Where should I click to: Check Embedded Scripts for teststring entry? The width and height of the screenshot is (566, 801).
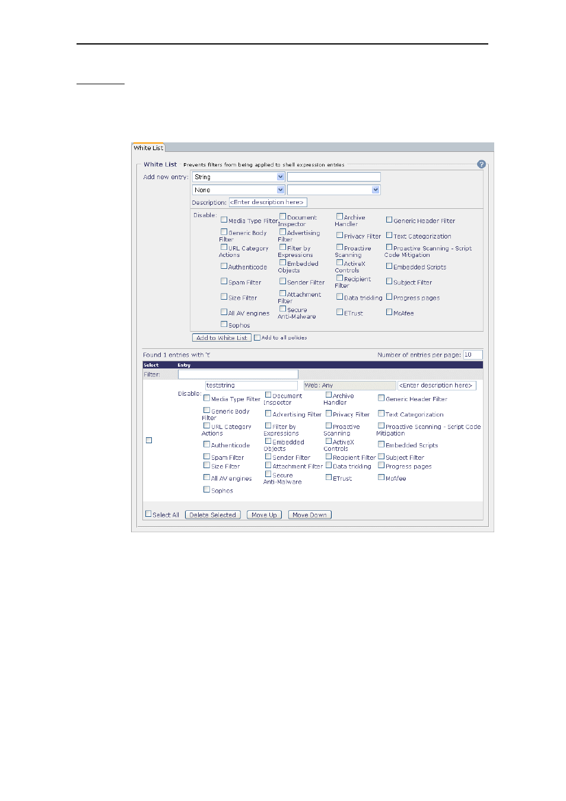(381, 444)
